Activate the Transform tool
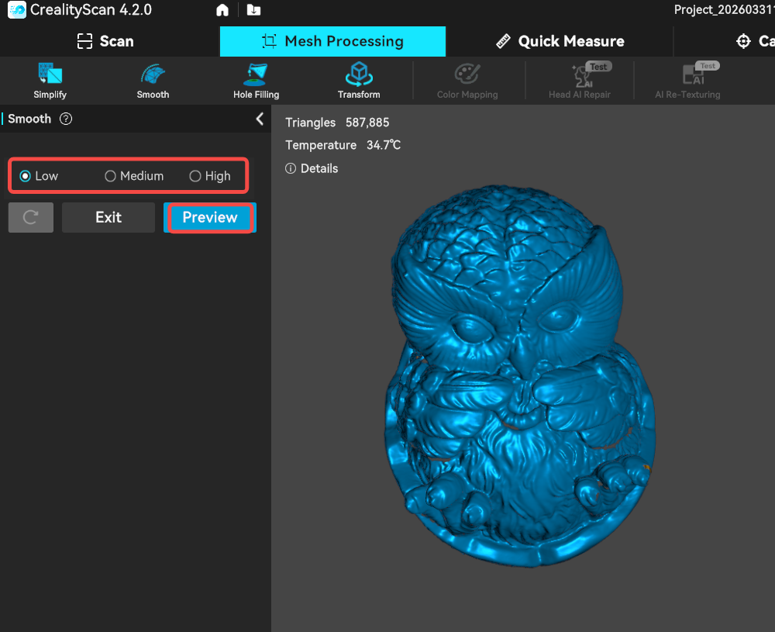Viewport: 775px width, 632px height. pyautogui.click(x=359, y=81)
